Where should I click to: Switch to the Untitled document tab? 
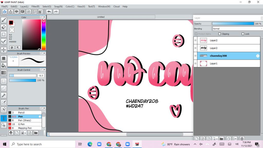point(101,17)
